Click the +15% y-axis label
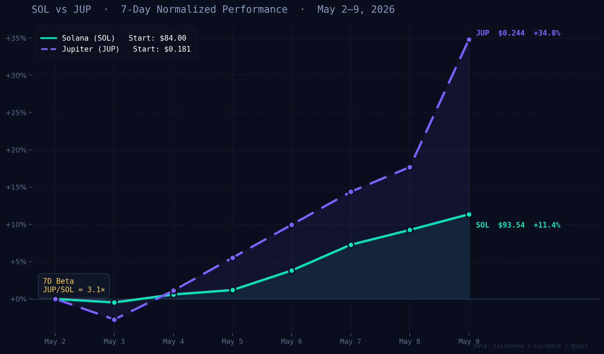Image resolution: width=604 pixels, height=354 pixels. [16, 187]
